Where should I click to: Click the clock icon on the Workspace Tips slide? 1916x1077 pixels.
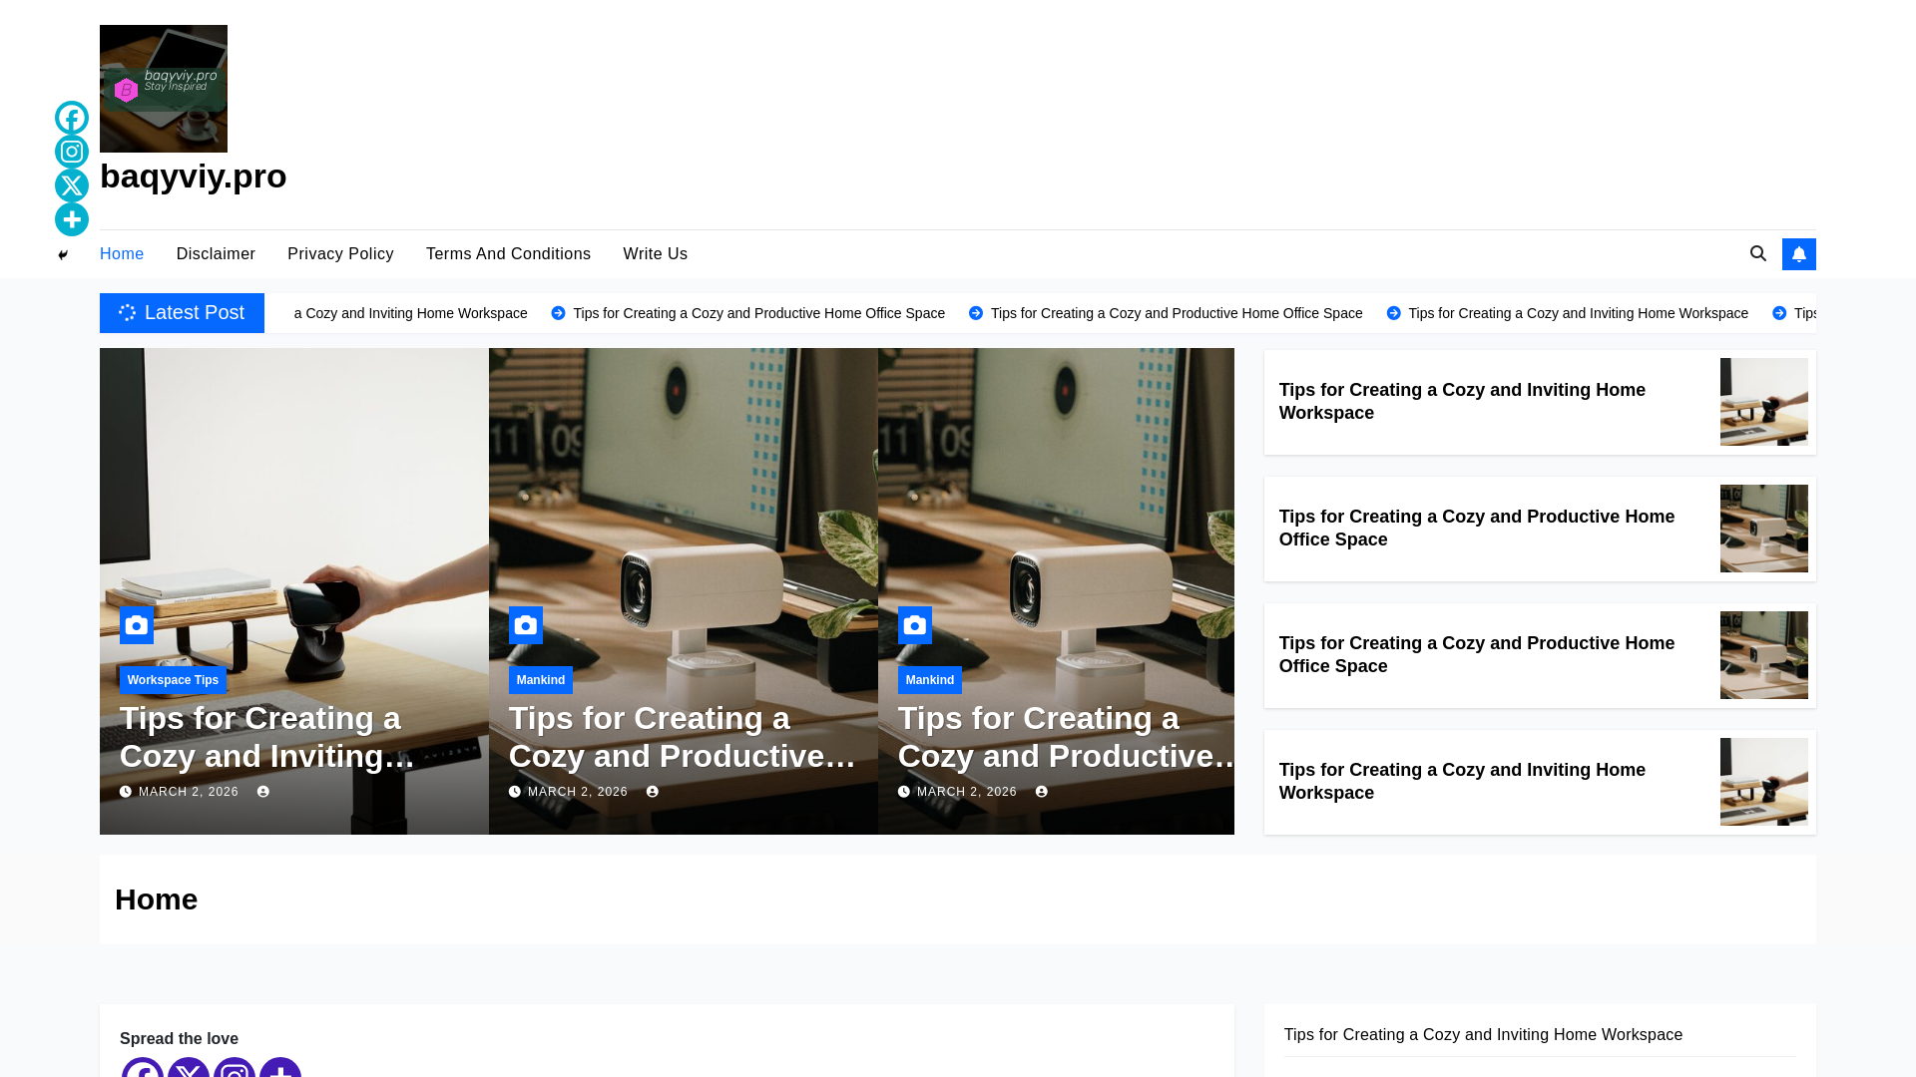click(x=126, y=792)
